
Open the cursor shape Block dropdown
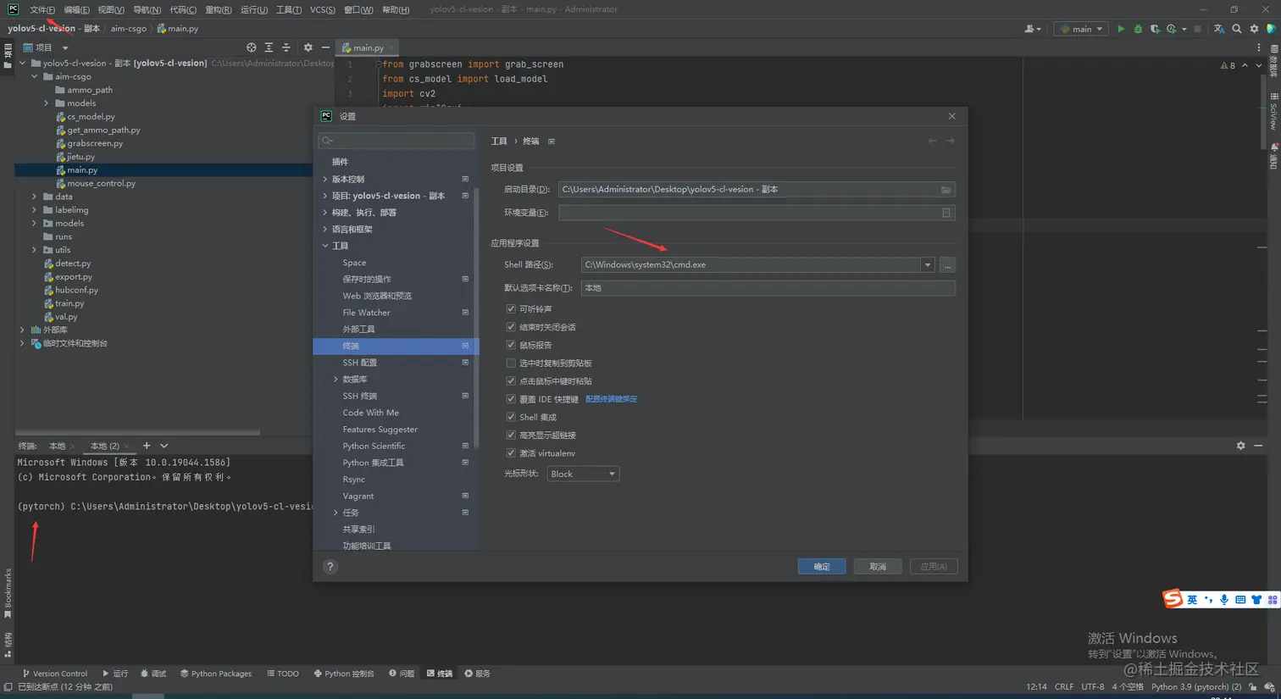point(583,474)
